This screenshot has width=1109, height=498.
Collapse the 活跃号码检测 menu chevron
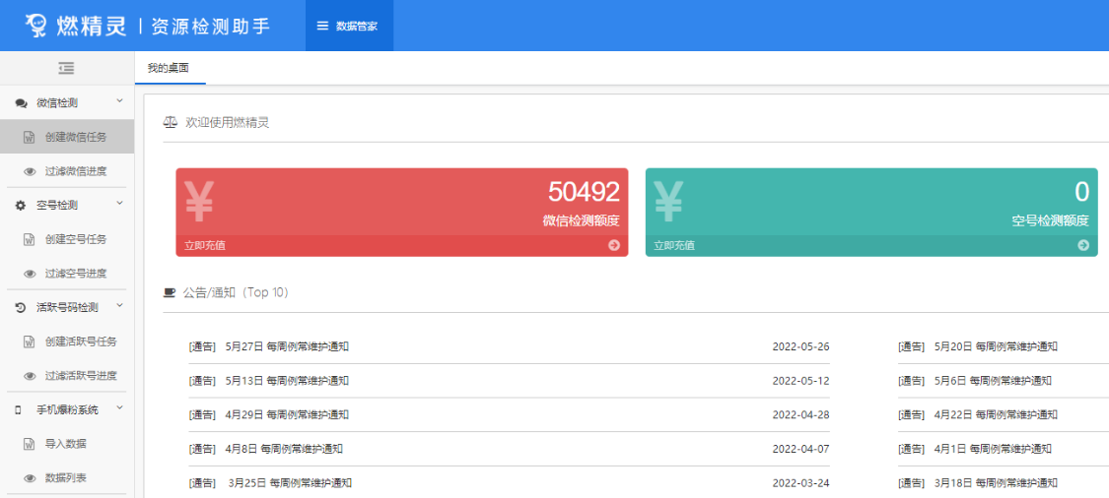pos(119,306)
